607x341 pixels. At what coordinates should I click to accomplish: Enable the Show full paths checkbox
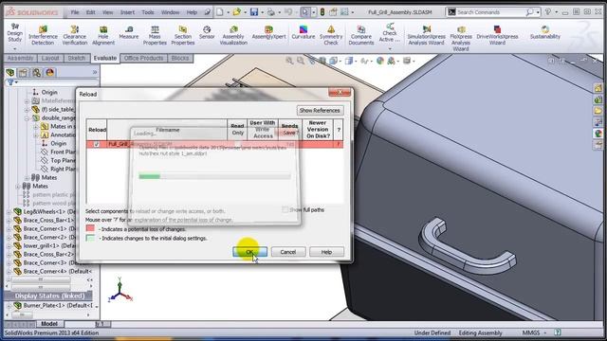point(285,210)
